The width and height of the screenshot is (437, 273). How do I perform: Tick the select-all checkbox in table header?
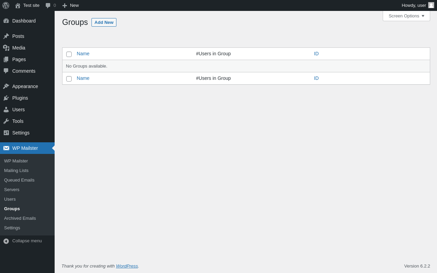point(69,54)
